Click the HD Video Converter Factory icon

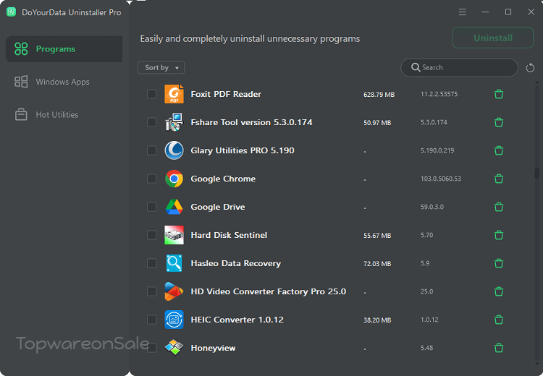(174, 291)
